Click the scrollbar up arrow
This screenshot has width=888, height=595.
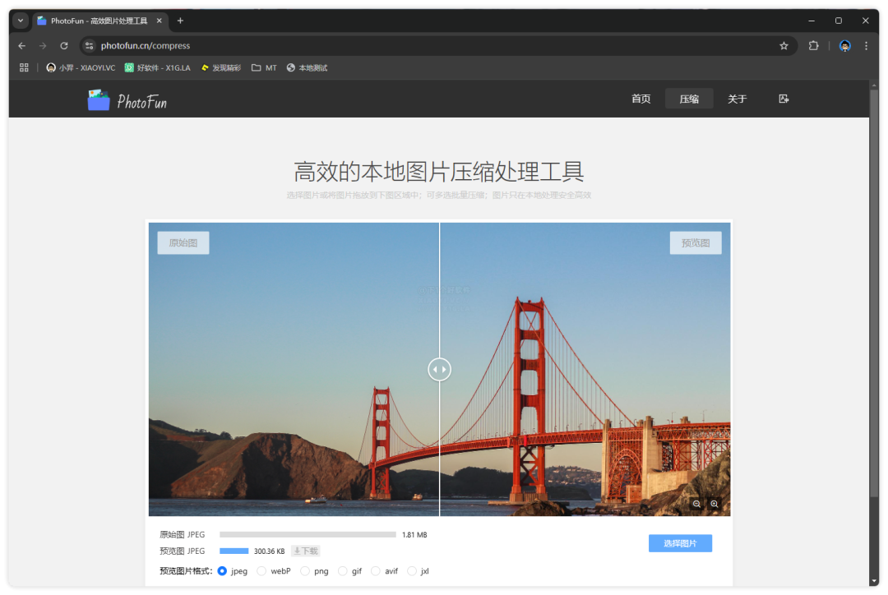tap(874, 85)
